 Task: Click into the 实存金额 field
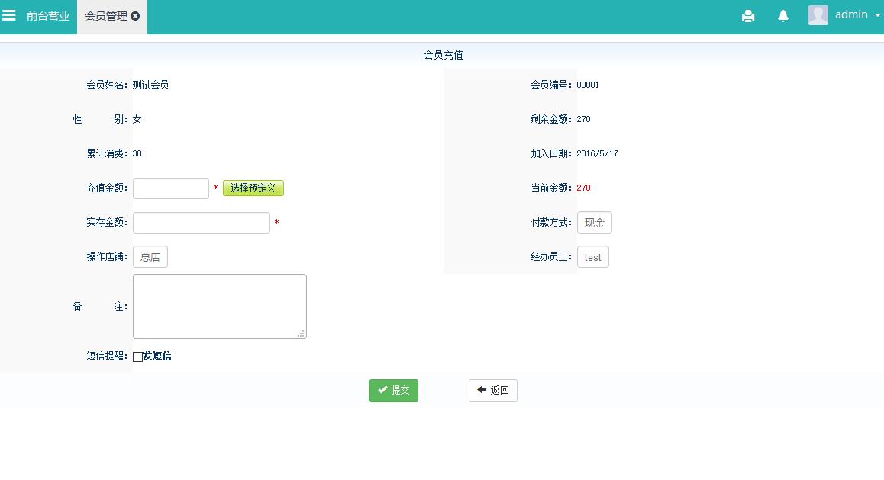202,223
